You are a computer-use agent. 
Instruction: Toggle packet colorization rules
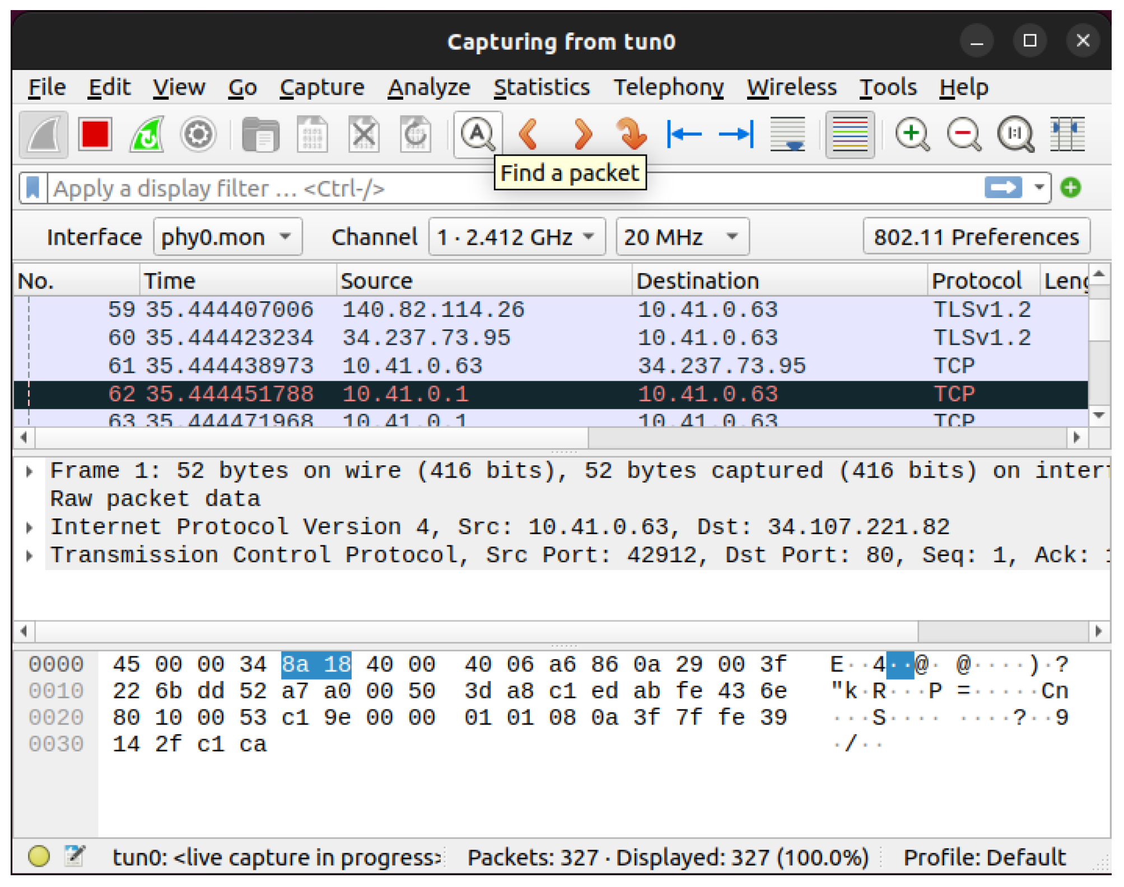[x=849, y=134]
